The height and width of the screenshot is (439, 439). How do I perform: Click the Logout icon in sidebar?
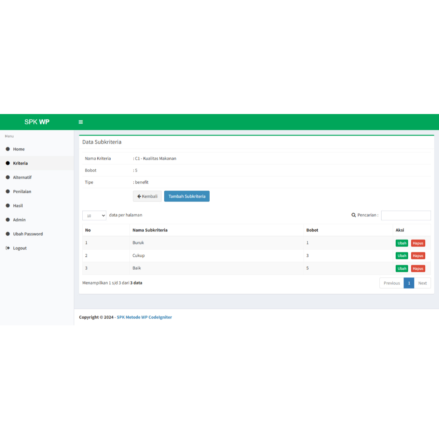(x=8, y=248)
